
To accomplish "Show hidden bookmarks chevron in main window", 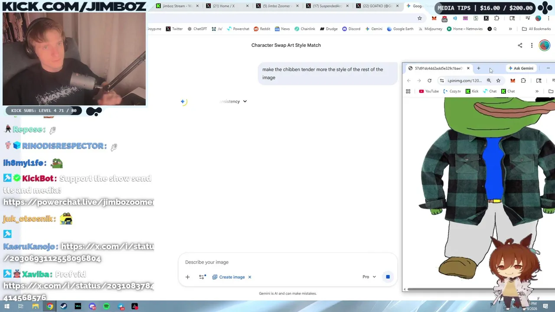I will (x=510, y=29).
